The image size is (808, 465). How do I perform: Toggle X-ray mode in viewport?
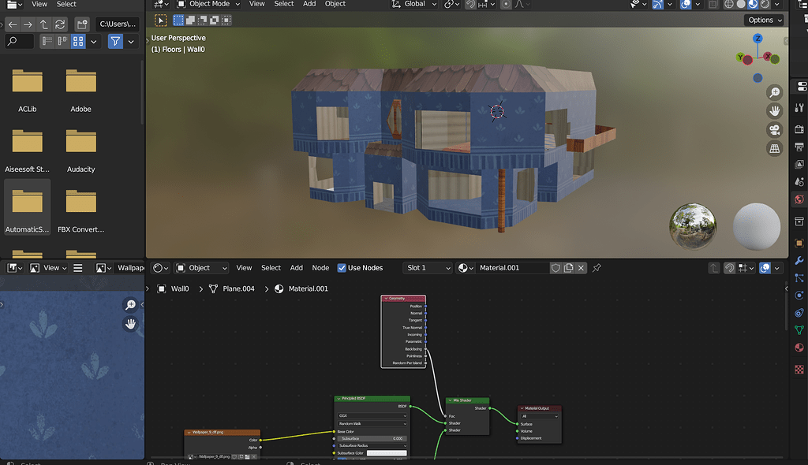713,4
